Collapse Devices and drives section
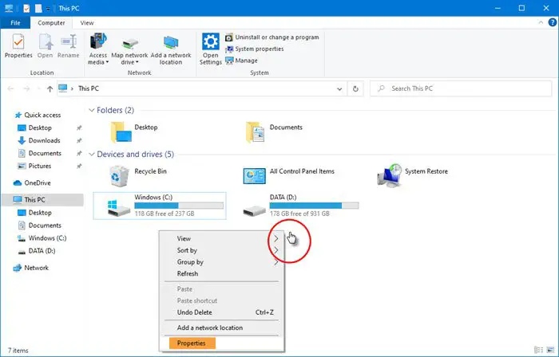Viewport: 559px width, 357px height. 92,155
